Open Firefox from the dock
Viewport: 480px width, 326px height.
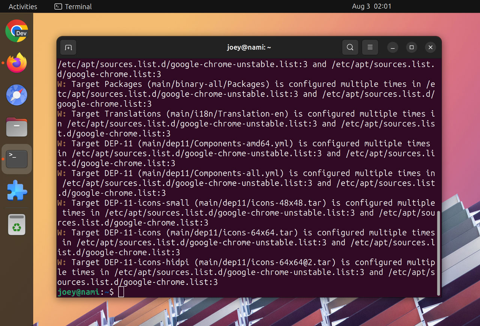tap(16, 63)
